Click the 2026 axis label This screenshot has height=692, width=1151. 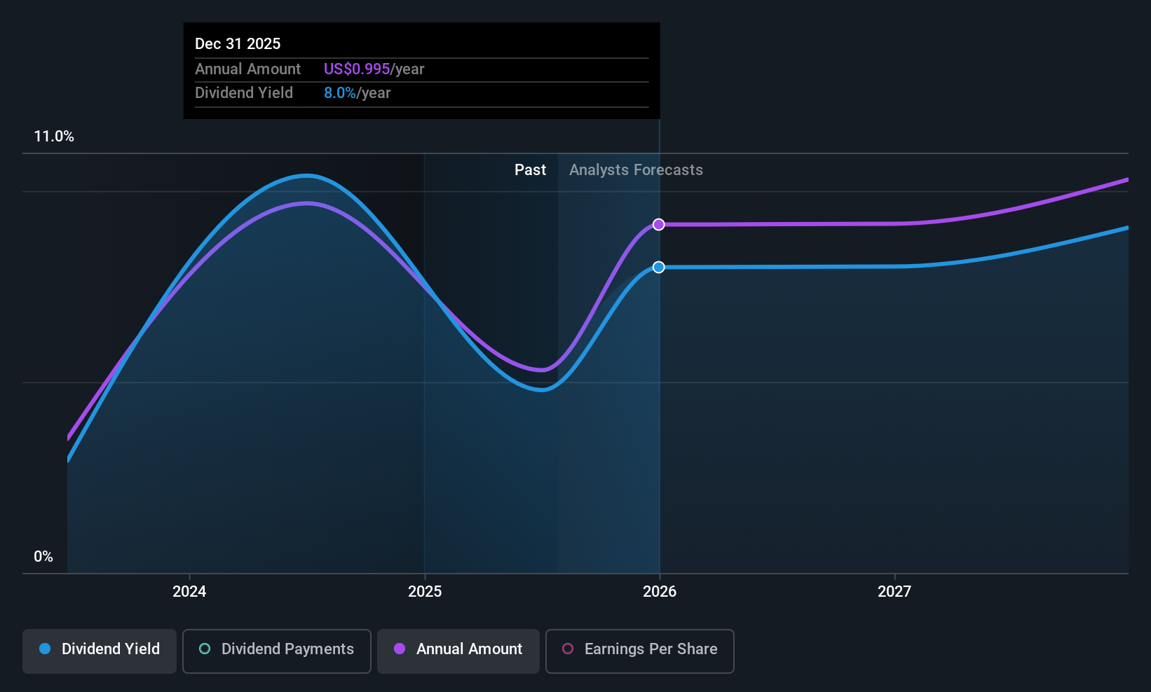point(660,591)
